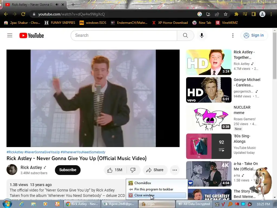
Task: Click the address bar URL
Action: (71, 14)
